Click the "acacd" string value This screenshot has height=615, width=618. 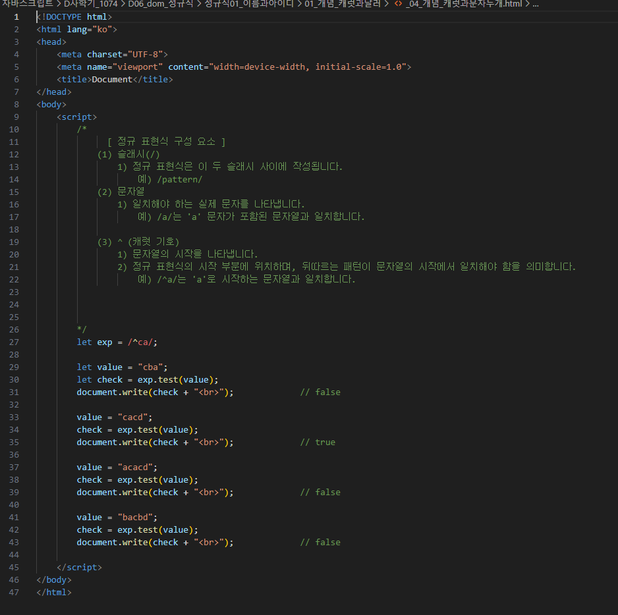click(135, 468)
